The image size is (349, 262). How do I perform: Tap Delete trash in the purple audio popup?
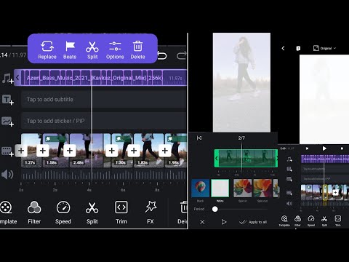click(137, 50)
